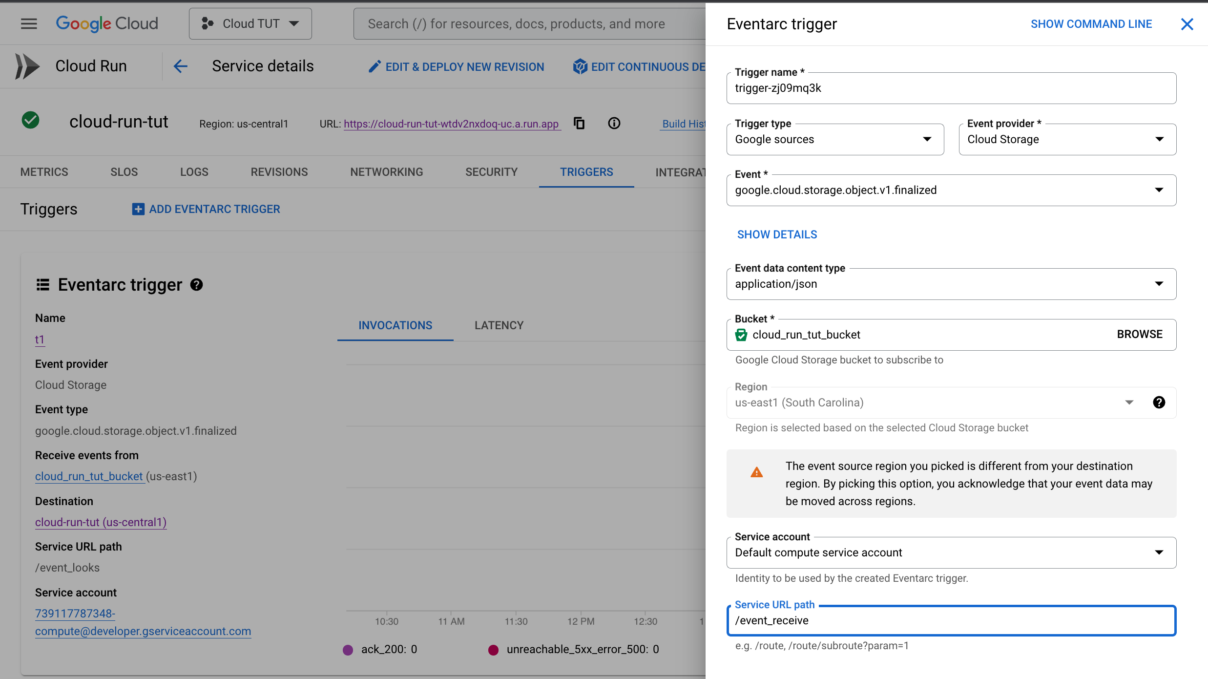The height and width of the screenshot is (679, 1208).
Task: Click the Region field help question icon
Action: tap(1159, 403)
